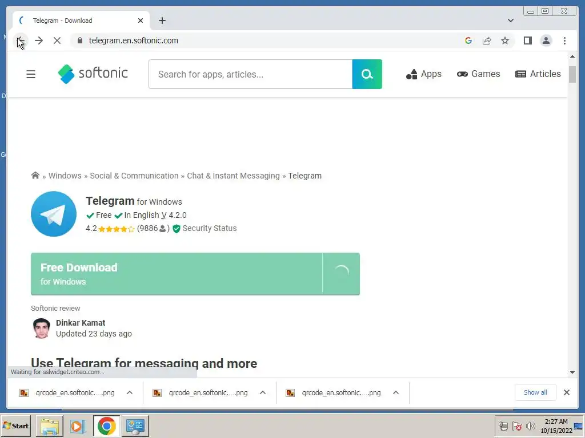Click the volume tray icon

[x=530, y=426]
